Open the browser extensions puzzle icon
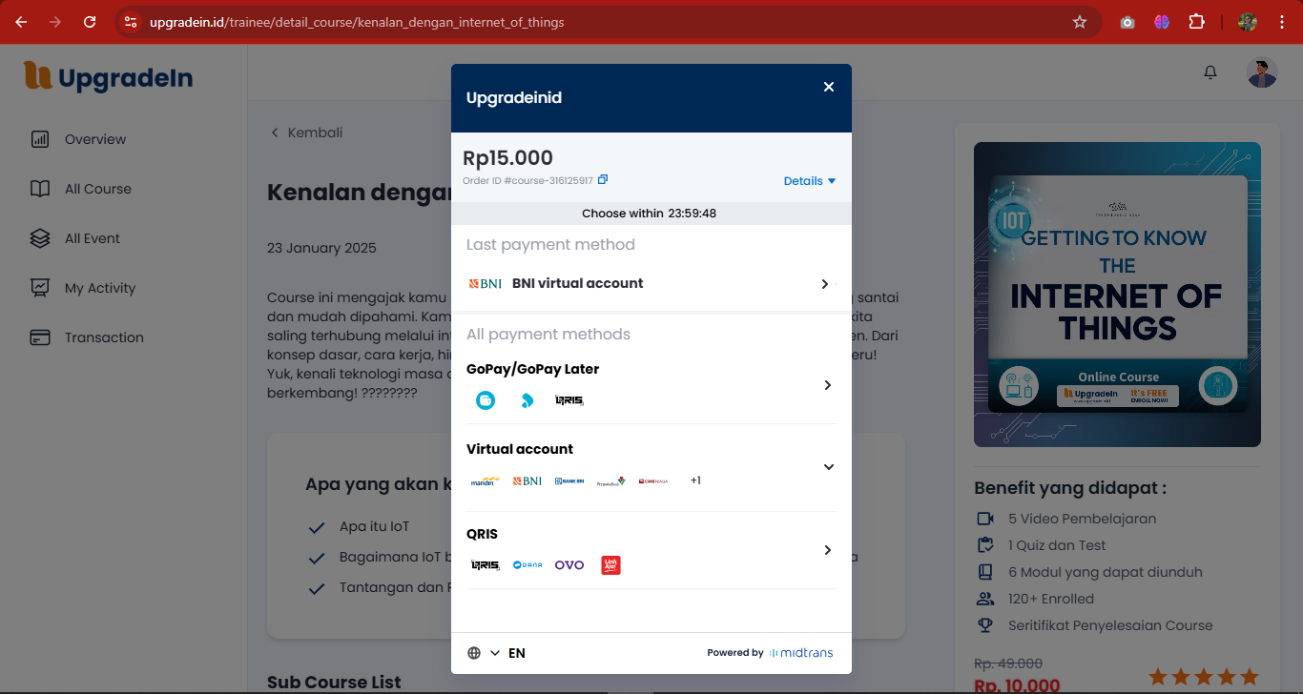This screenshot has height=694, width=1303. [x=1196, y=22]
